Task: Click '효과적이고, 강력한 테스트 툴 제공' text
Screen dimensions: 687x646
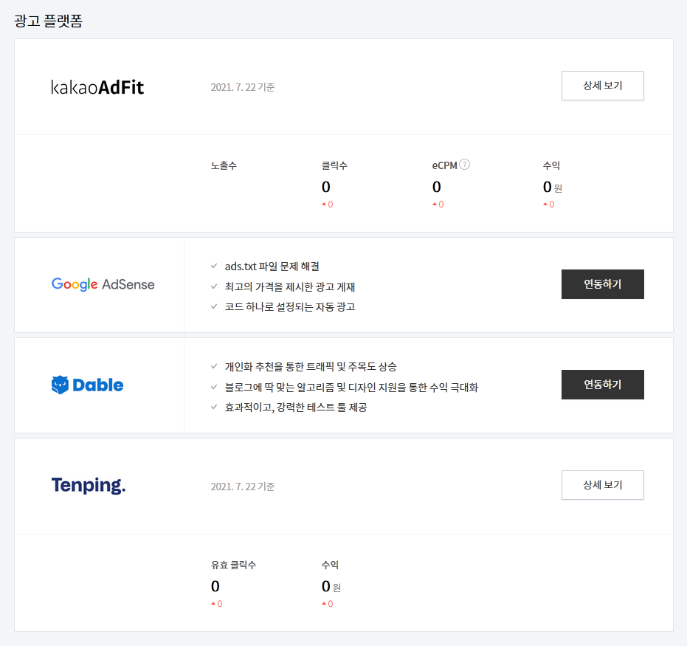Action: (296, 407)
